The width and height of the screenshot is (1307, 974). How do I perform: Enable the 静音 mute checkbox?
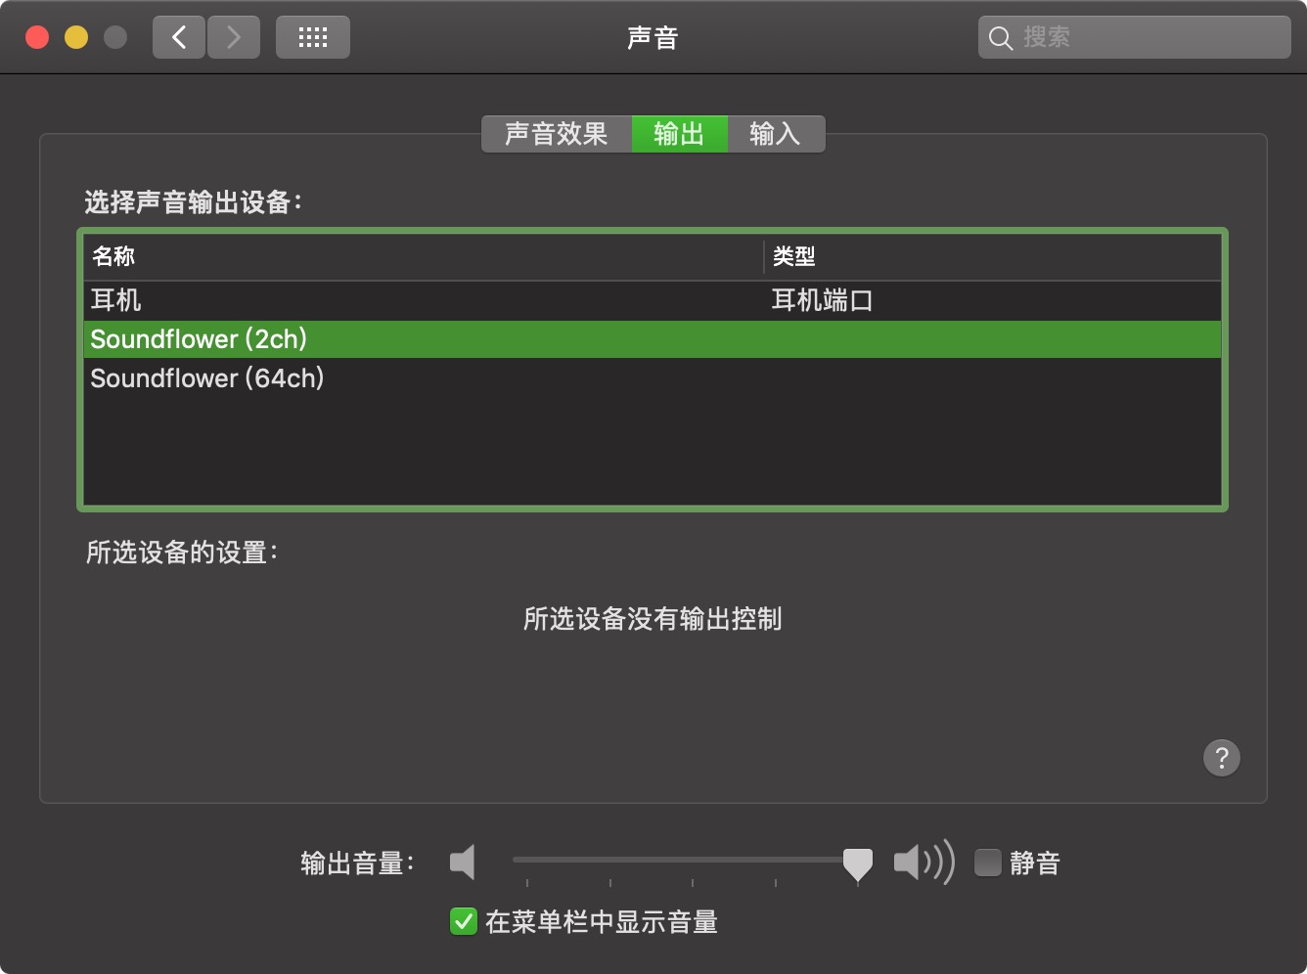click(988, 863)
